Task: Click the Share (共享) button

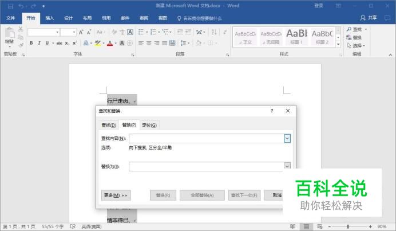Action: (x=369, y=18)
